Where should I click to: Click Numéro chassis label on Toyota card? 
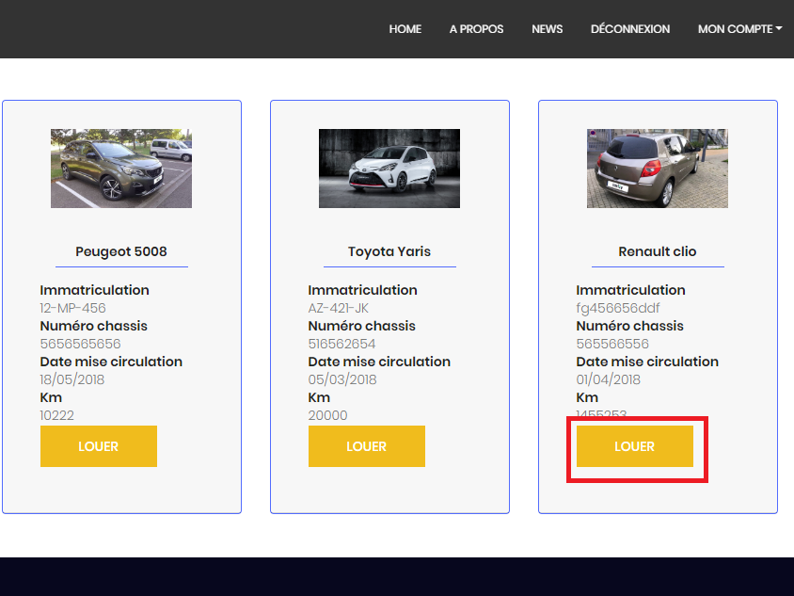(361, 326)
